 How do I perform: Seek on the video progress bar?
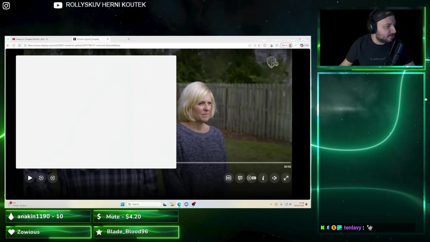tap(233, 163)
